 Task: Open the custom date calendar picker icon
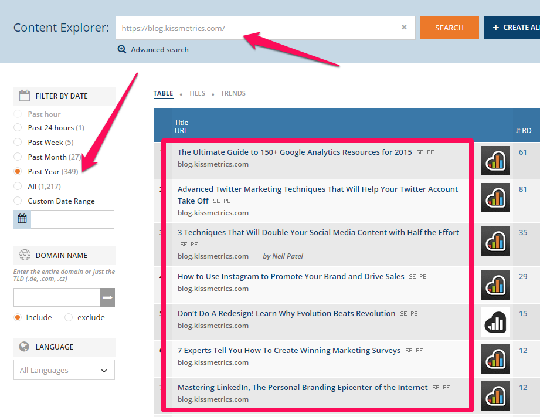[22, 219]
